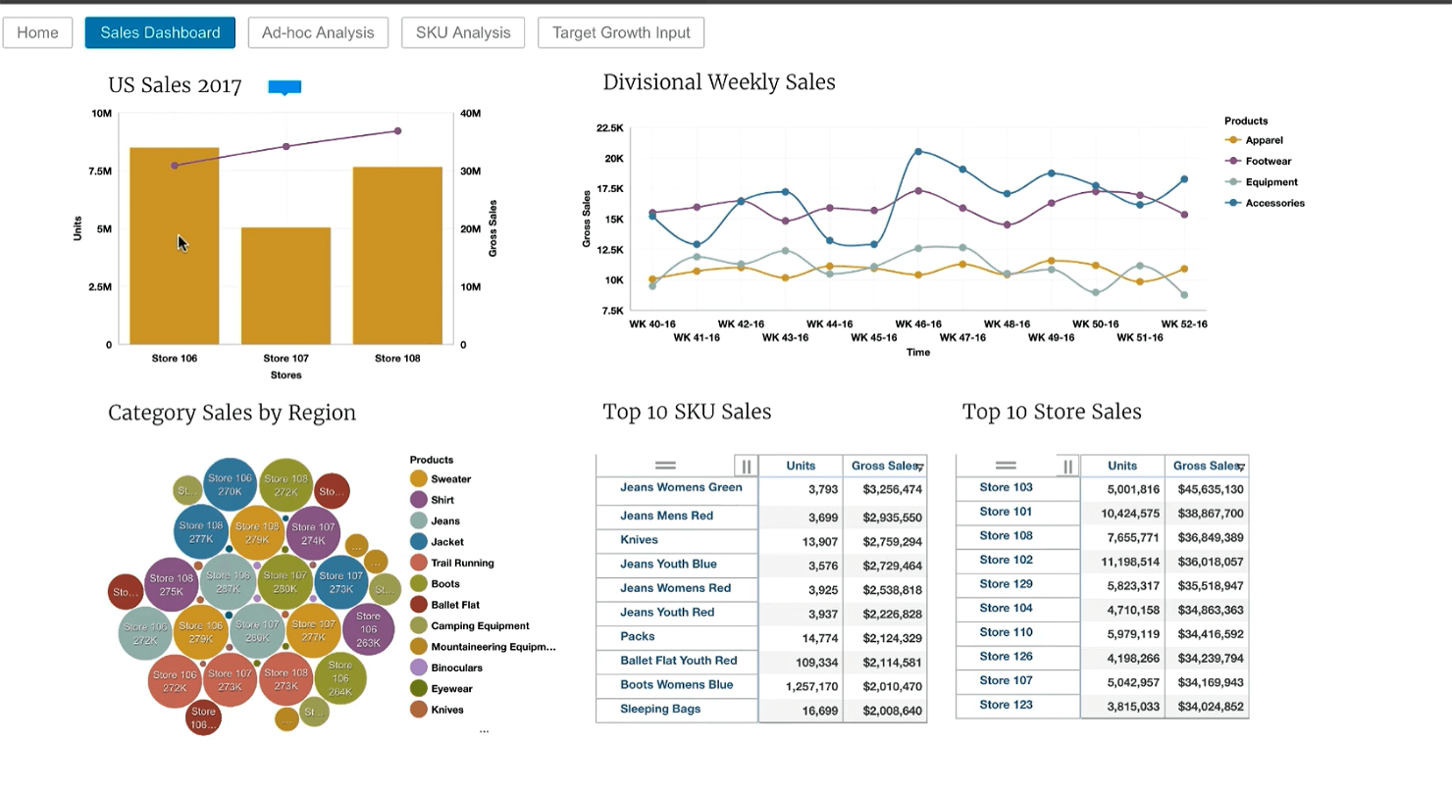The width and height of the screenshot is (1452, 792).
Task: Click the Store 108 277K bubble
Action: click(x=201, y=533)
